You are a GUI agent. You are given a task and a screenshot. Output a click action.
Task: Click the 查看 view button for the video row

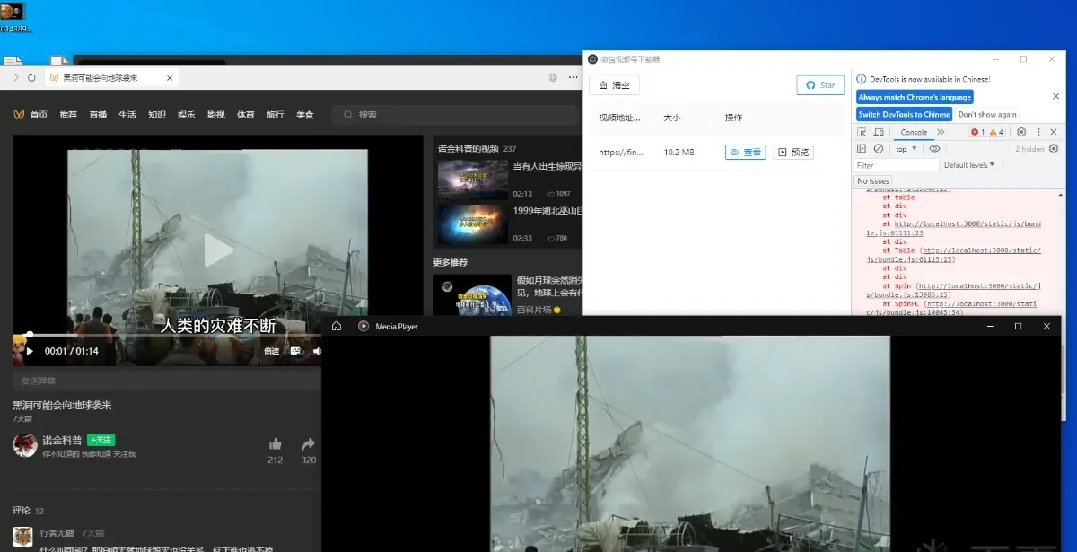coord(745,153)
